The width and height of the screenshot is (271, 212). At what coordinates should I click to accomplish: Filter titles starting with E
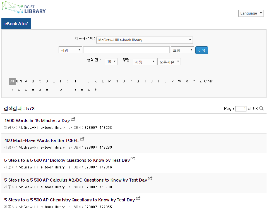(54, 81)
